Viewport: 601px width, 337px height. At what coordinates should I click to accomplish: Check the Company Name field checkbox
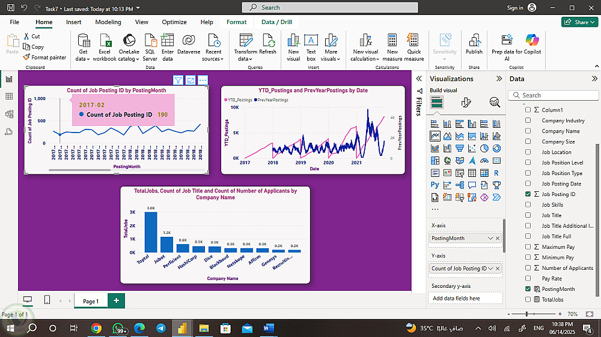click(528, 131)
